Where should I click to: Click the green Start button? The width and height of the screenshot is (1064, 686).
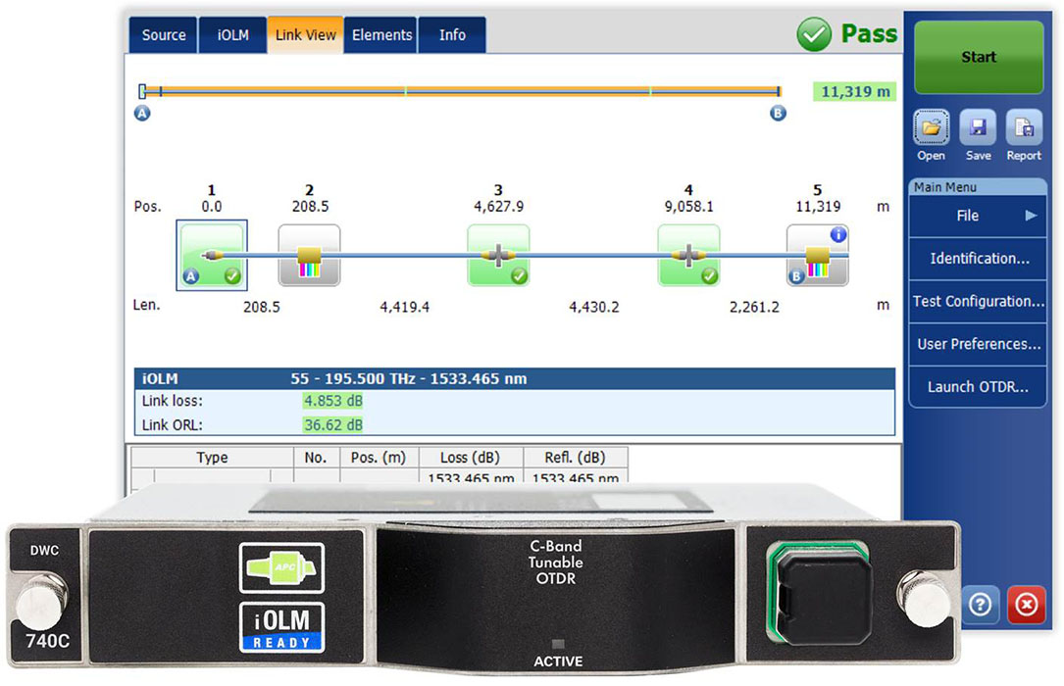pos(979,58)
